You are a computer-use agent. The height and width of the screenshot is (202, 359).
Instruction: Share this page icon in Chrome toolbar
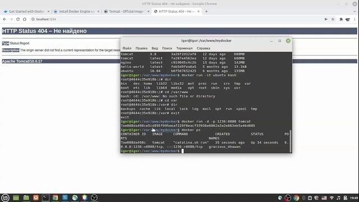(x=326, y=20)
